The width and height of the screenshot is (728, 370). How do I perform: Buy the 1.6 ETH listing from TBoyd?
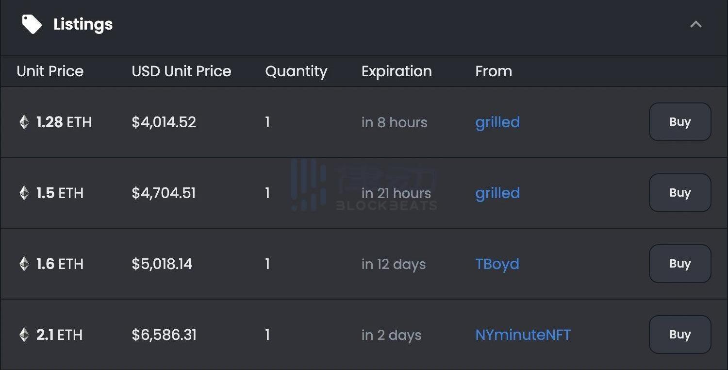[679, 264]
